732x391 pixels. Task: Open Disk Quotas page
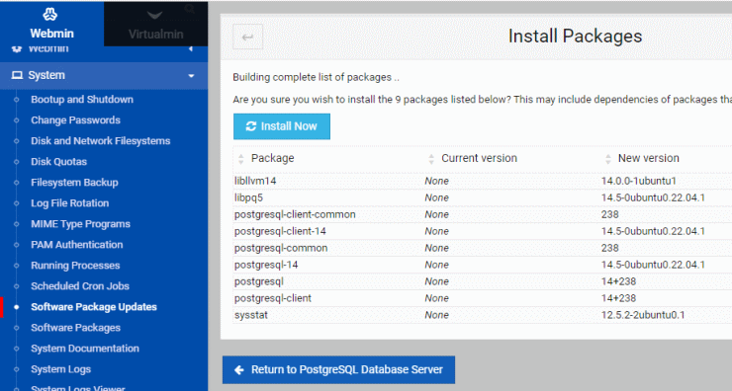click(58, 162)
